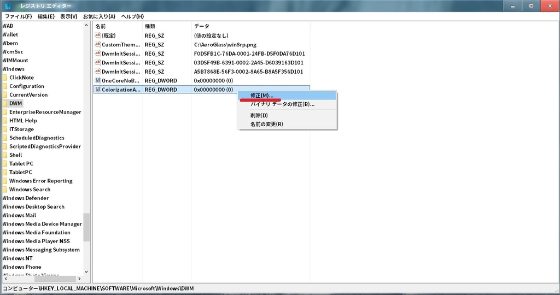Select the Windows Defender tree key
Viewport: 560px width, 295px height.
coord(25,198)
